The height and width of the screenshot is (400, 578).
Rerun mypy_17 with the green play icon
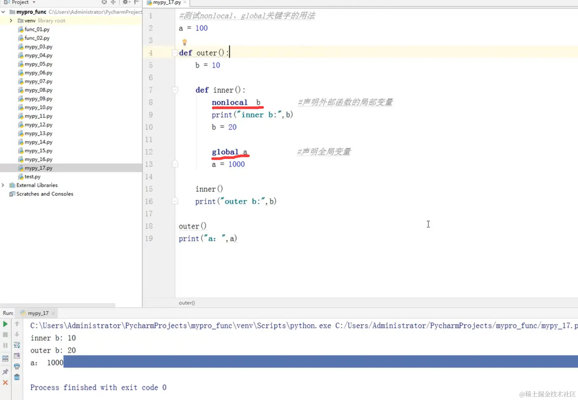5,324
